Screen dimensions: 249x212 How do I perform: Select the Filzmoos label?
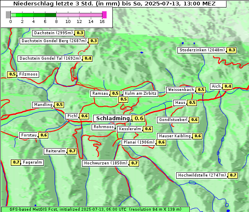click(28, 74)
